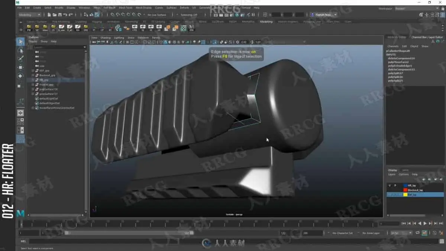The image size is (446, 251).
Task: Toggle loop playback icon
Action: [x=418, y=233]
